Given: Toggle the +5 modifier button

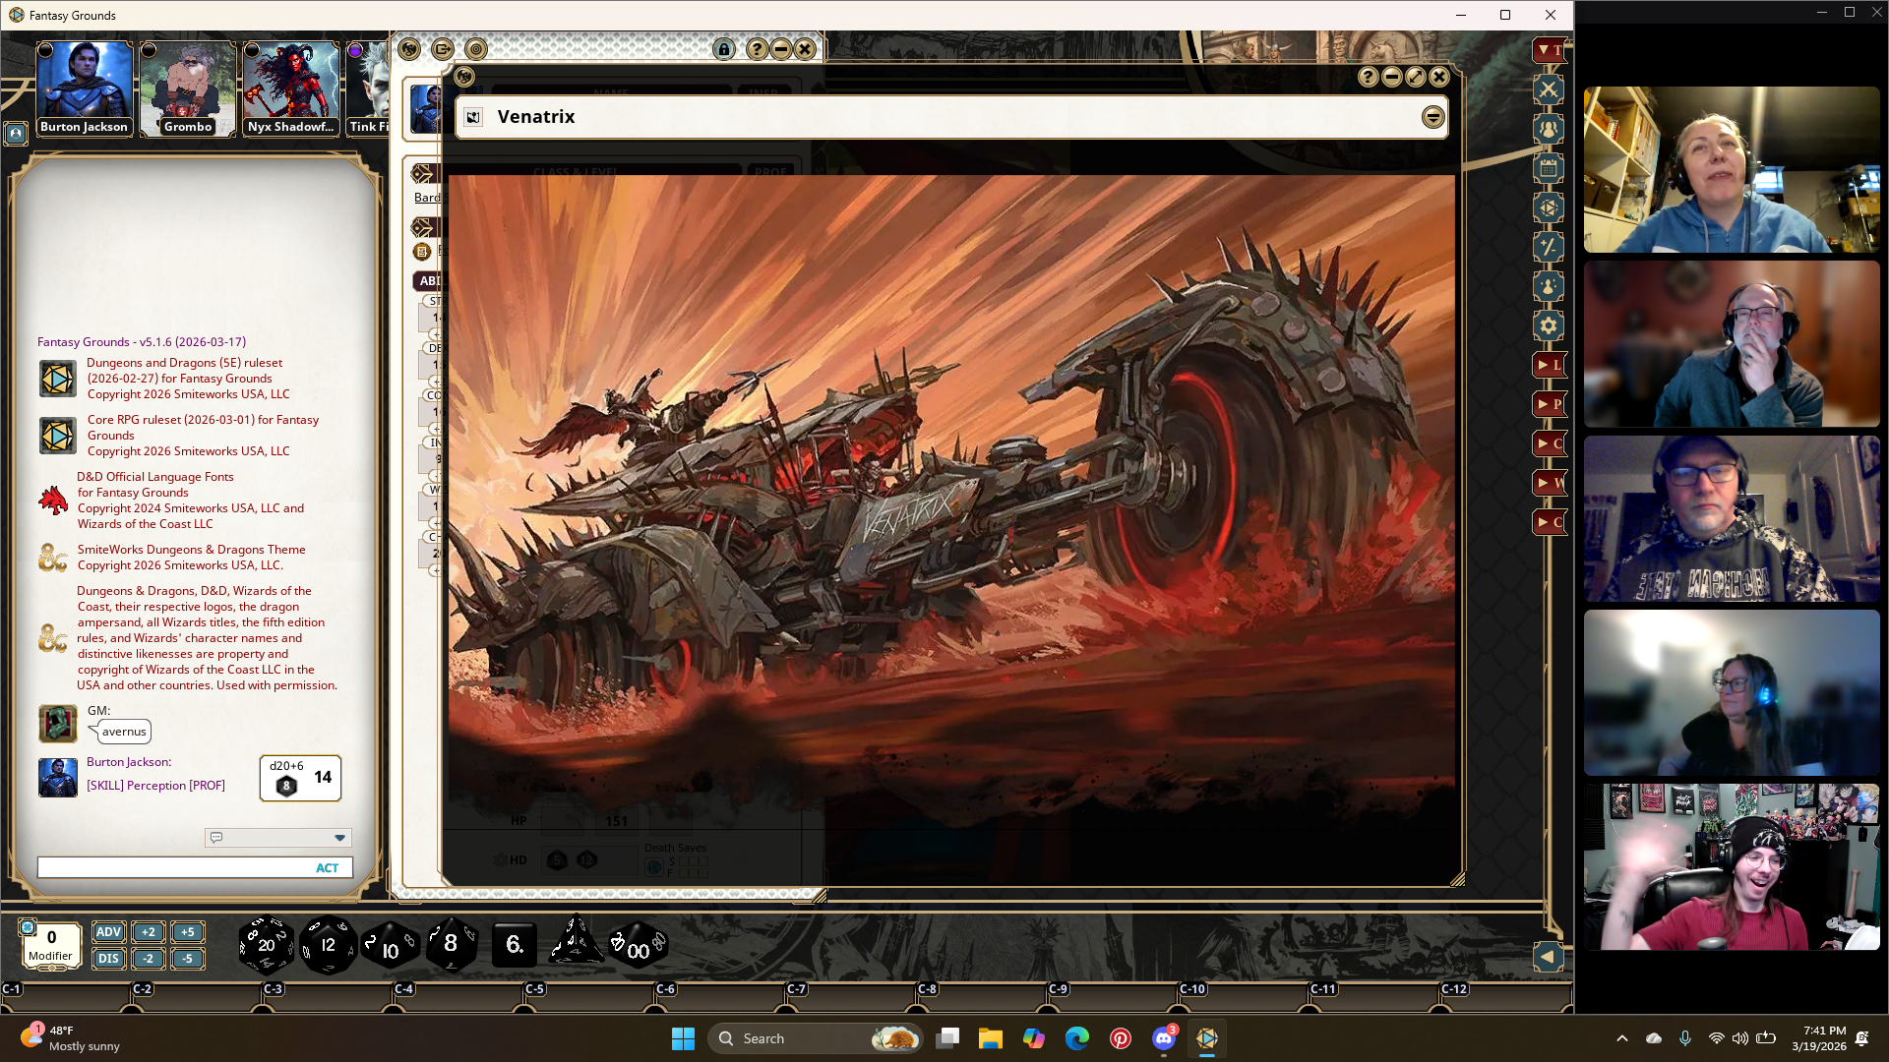Looking at the screenshot, I should click(187, 932).
